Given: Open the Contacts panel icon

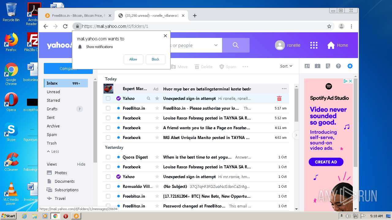Looking at the screenshot, I should (x=307, y=66).
